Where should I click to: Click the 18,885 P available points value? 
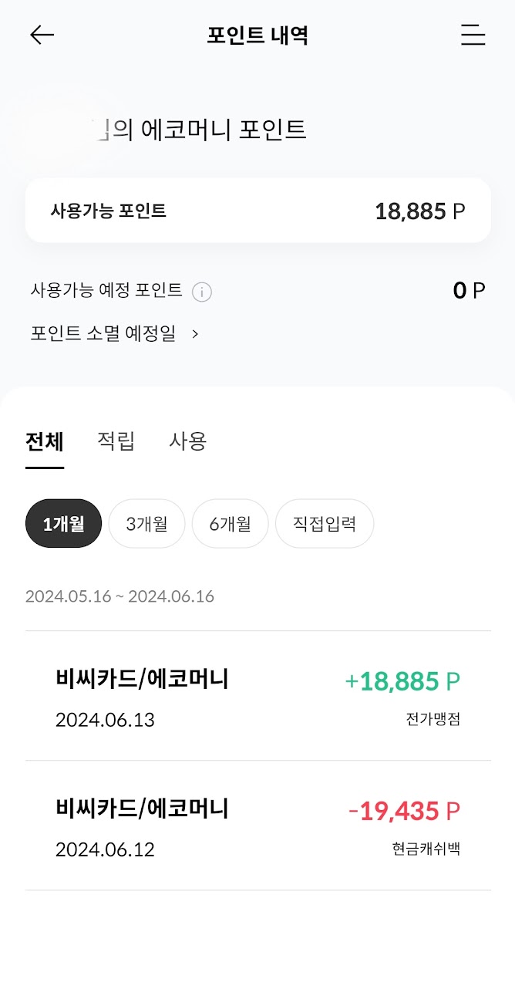click(419, 210)
